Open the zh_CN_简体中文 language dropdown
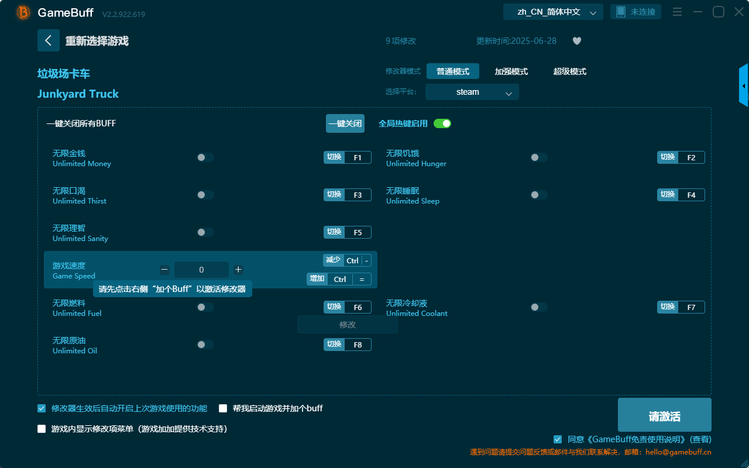This screenshot has width=749, height=468. 552,11
